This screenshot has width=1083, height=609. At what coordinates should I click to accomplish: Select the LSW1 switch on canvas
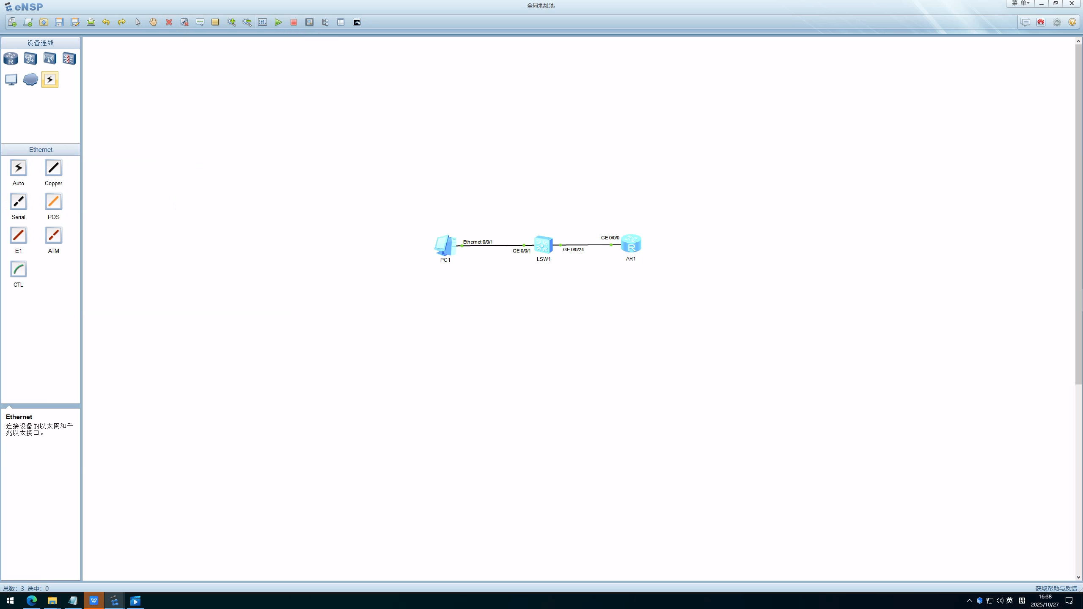click(543, 244)
